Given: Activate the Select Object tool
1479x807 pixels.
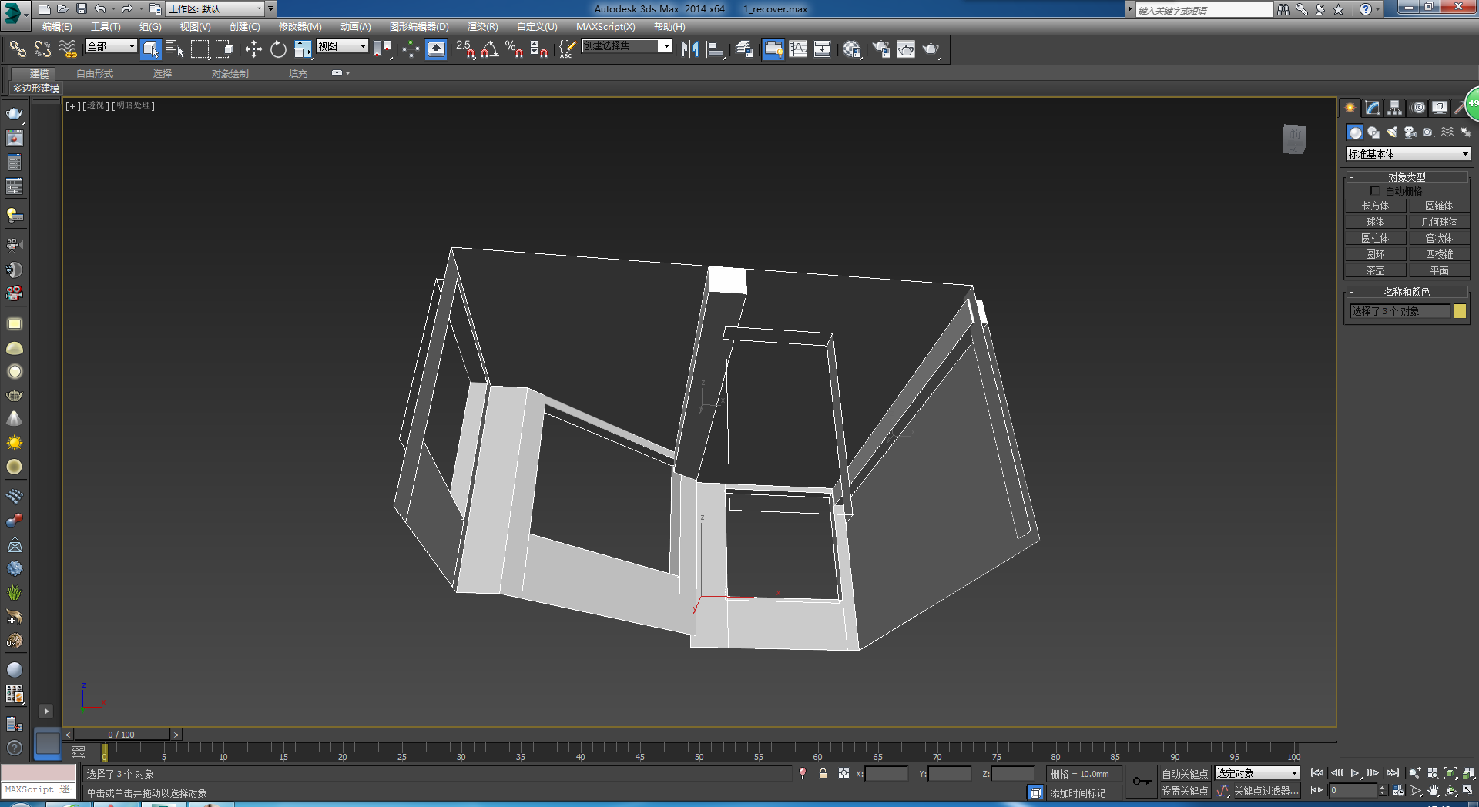Looking at the screenshot, I should coord(151,49).
